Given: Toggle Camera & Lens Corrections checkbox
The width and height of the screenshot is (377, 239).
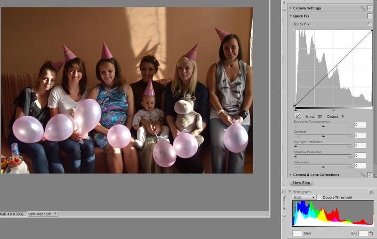Looking at the screenshot, I should point(370,175).
